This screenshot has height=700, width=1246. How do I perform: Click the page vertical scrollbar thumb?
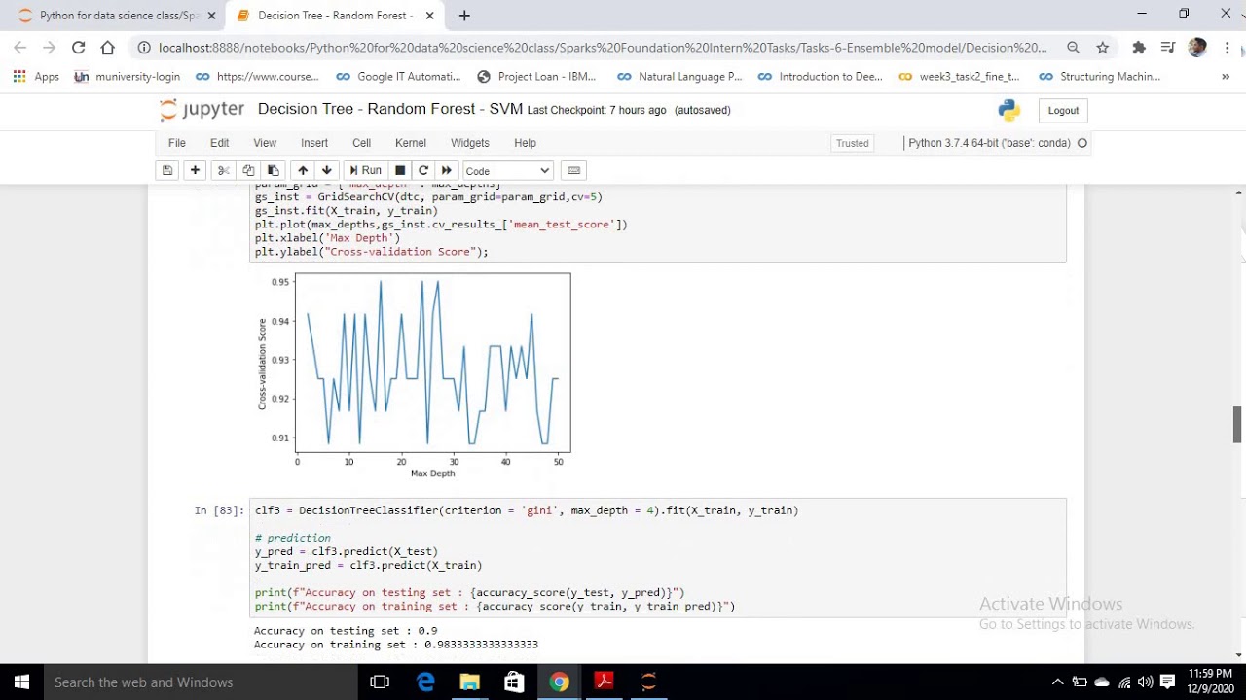pos(1237,424)
